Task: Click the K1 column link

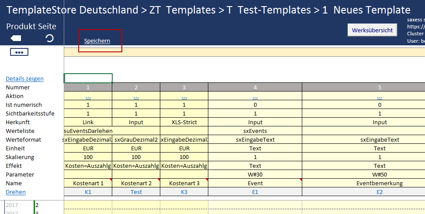Action: coord(88,192)
